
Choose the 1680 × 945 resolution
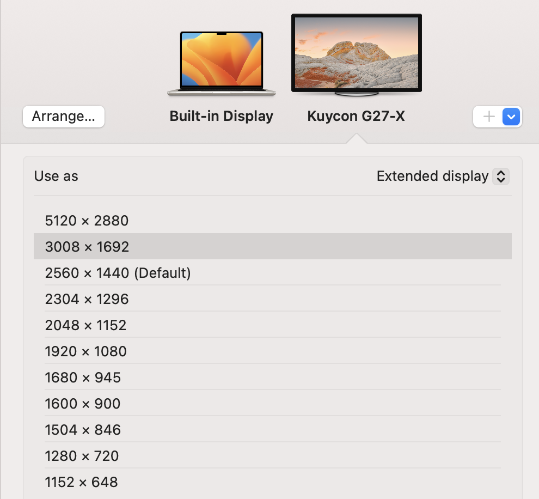[273, 377]
